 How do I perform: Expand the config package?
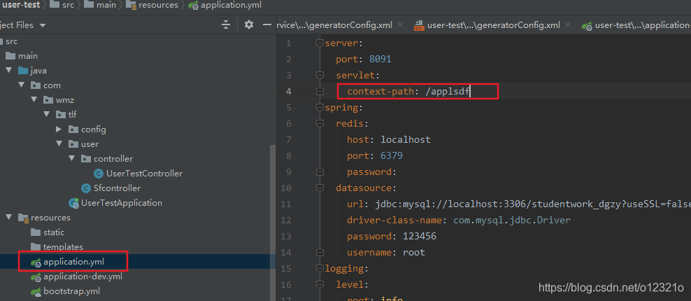point(59,129)
